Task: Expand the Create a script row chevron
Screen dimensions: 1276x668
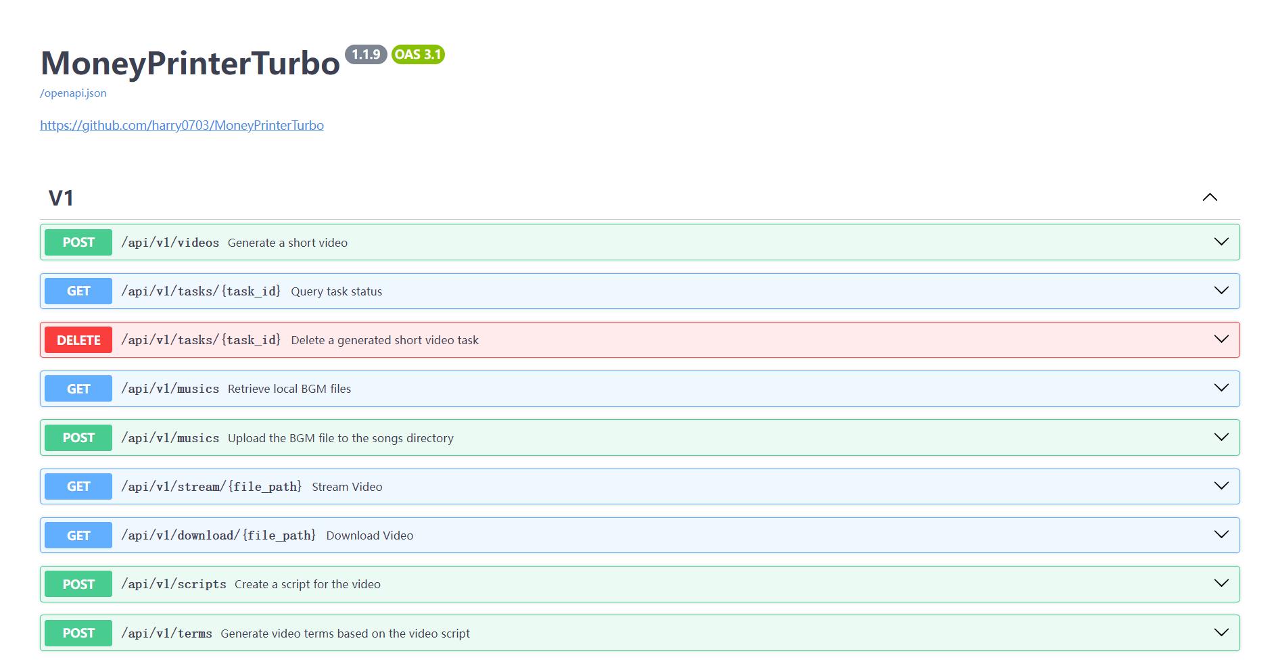Action: coord(1221,583)
